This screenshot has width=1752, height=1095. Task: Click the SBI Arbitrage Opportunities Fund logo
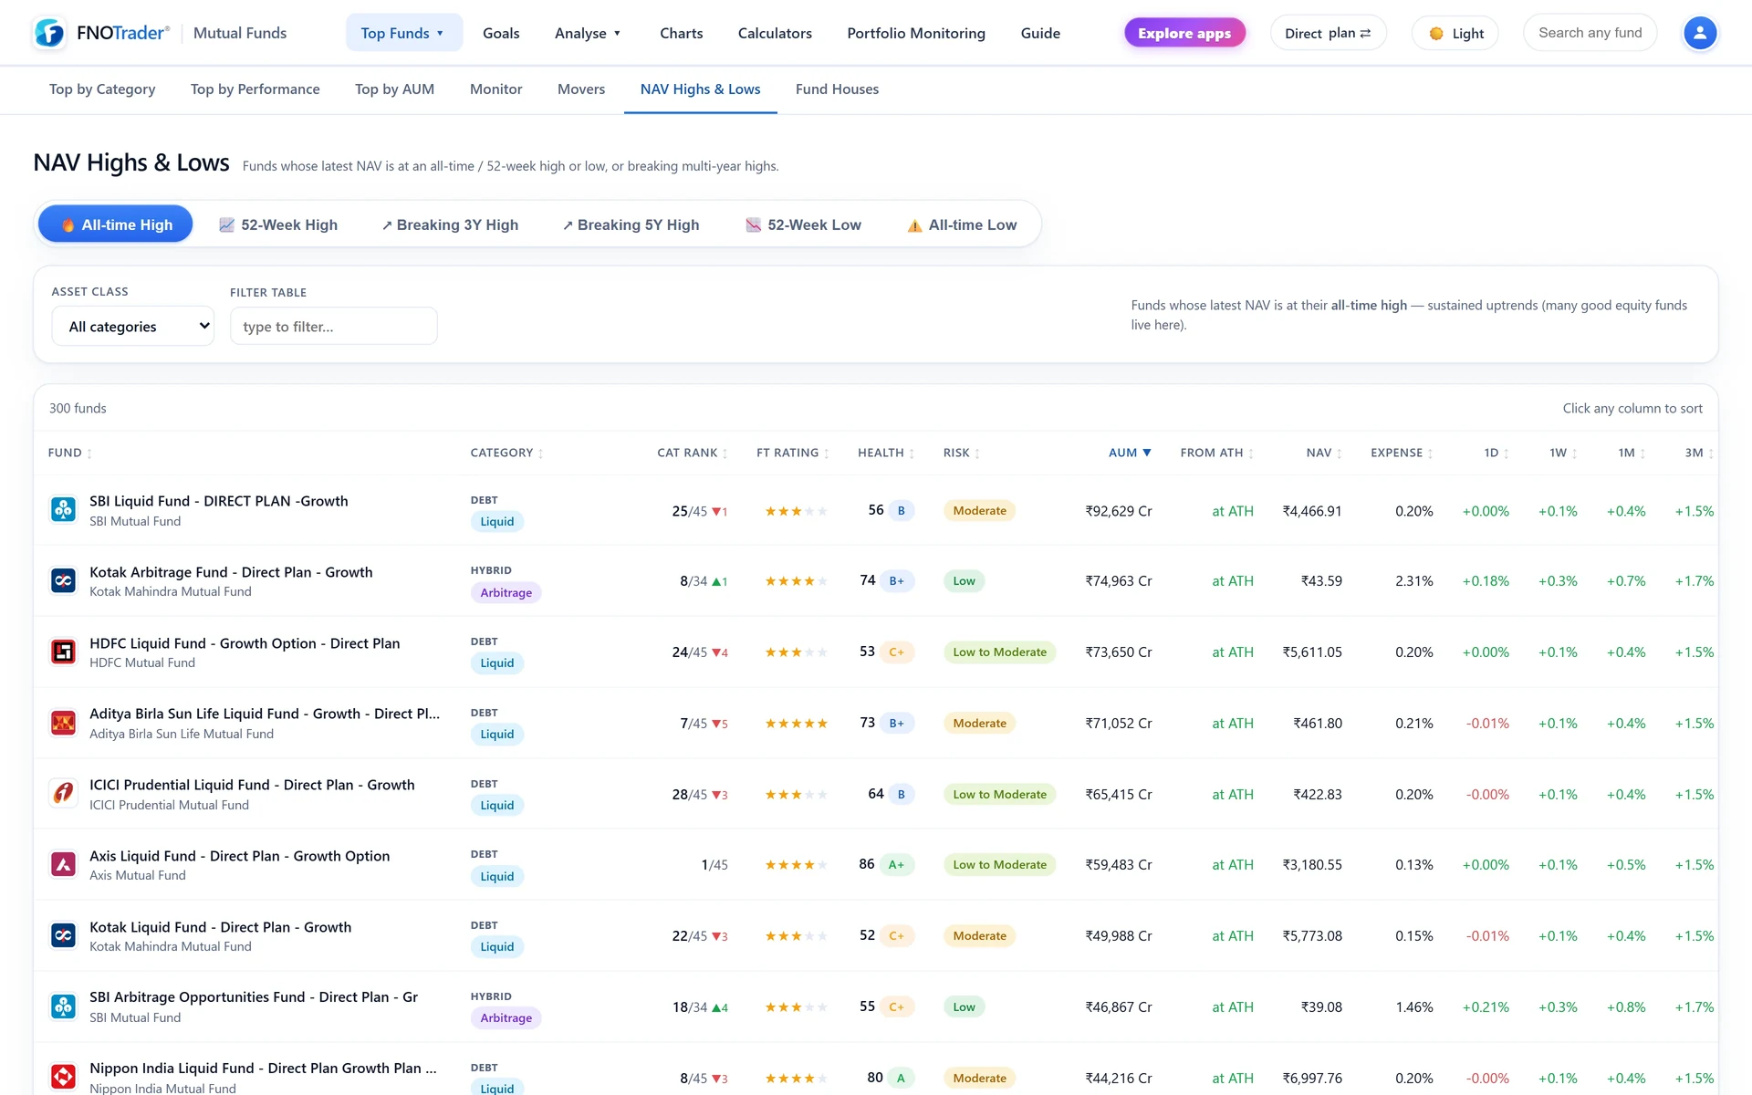coord(63,1006)
